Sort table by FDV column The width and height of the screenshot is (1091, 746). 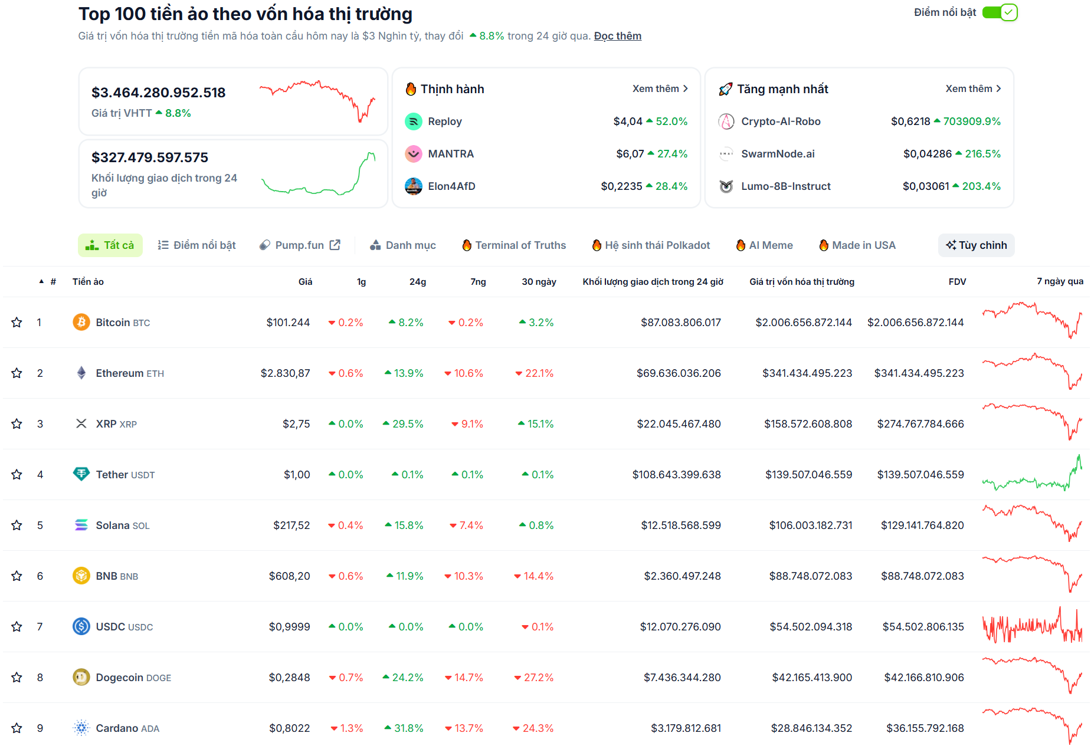pyautogui.click(x=957, y=282)
